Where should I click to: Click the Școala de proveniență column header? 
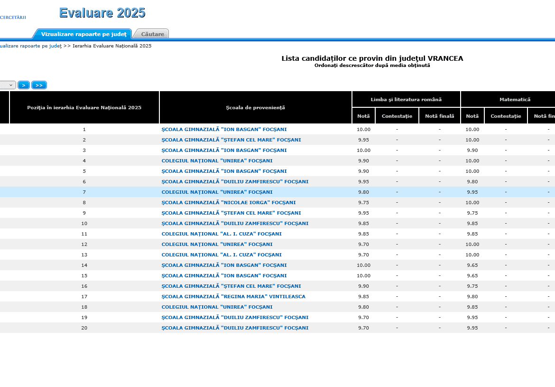tap(255, 108)
